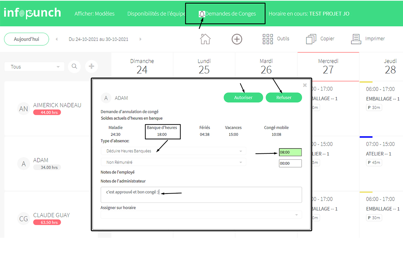This screenshot has width=403, height=268.
Task: Go to next week arrow
Action: (140, 39)
